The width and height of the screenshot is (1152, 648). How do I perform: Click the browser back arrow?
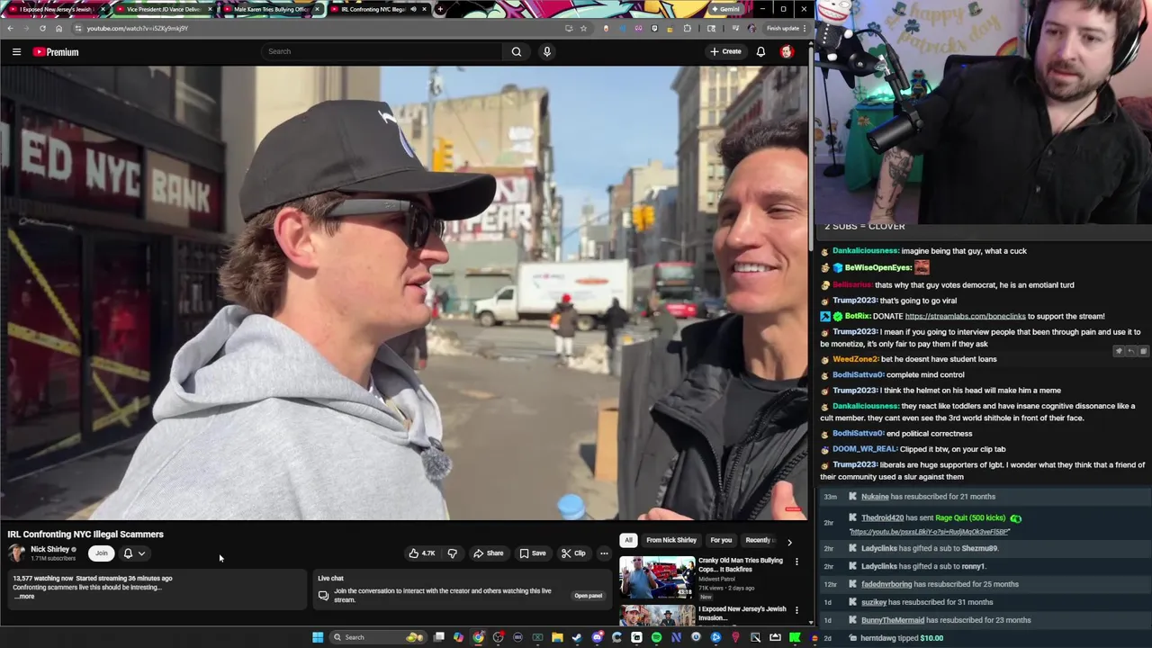click(10, 28)
